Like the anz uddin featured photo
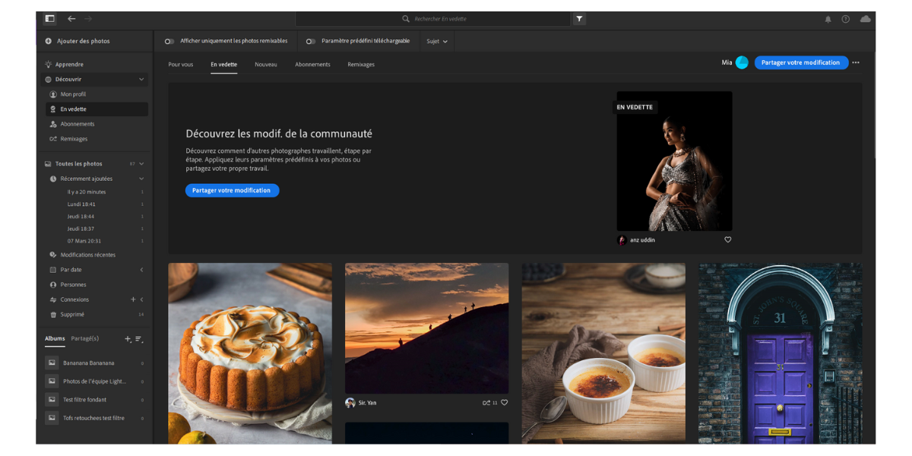The width and height of the screenshot is (912, 456). [x=727, y=240]
